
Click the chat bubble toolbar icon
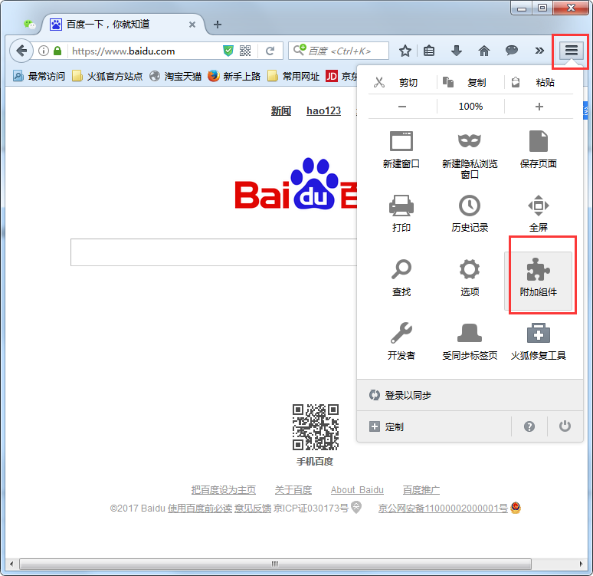pos(511,51)
